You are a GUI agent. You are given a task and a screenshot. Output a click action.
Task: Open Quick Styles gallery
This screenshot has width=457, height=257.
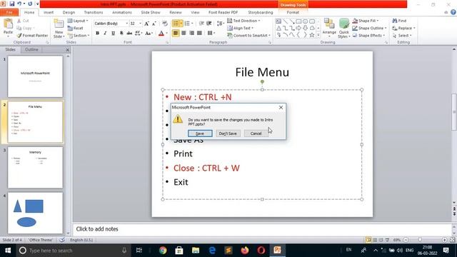pos(344,29)
